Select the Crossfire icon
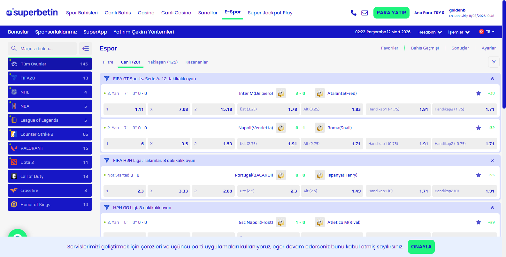The image size is (506, 257). 14,190
